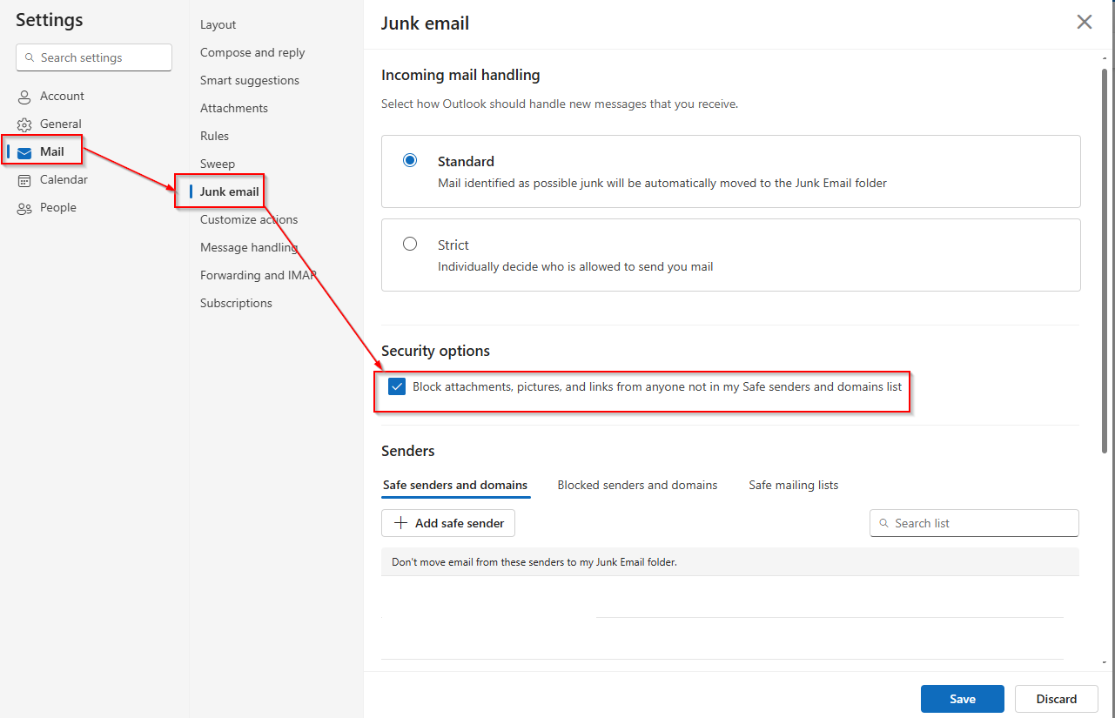Switch to Safe mailing lists tab
The image size is (1115, 718).
tap(794, 485)
